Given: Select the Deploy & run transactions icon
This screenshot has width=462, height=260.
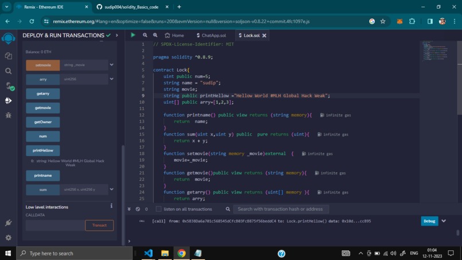Looking at the screenshot, I should point(8,100).
